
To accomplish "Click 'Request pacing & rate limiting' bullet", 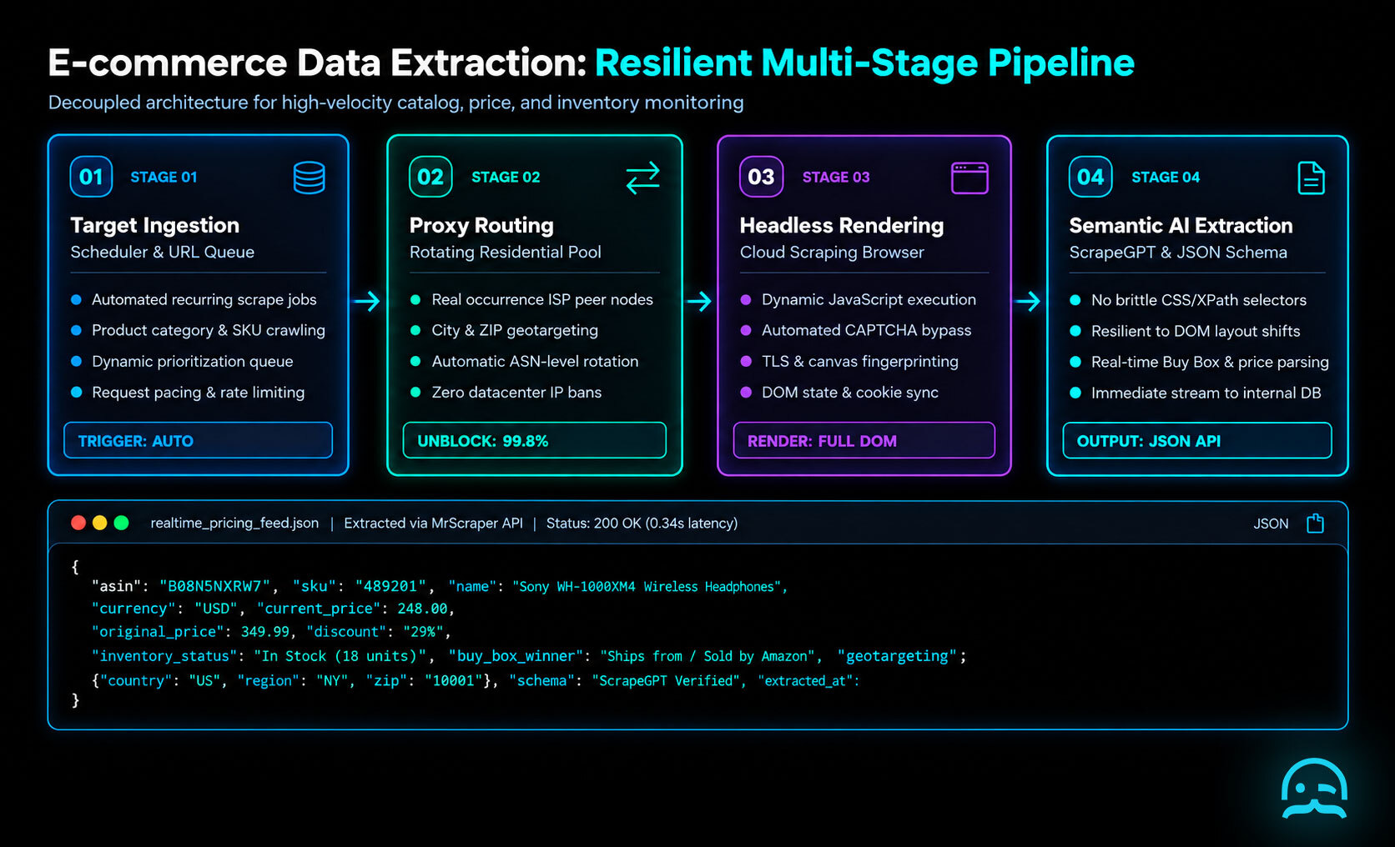I will coord(198,392).
